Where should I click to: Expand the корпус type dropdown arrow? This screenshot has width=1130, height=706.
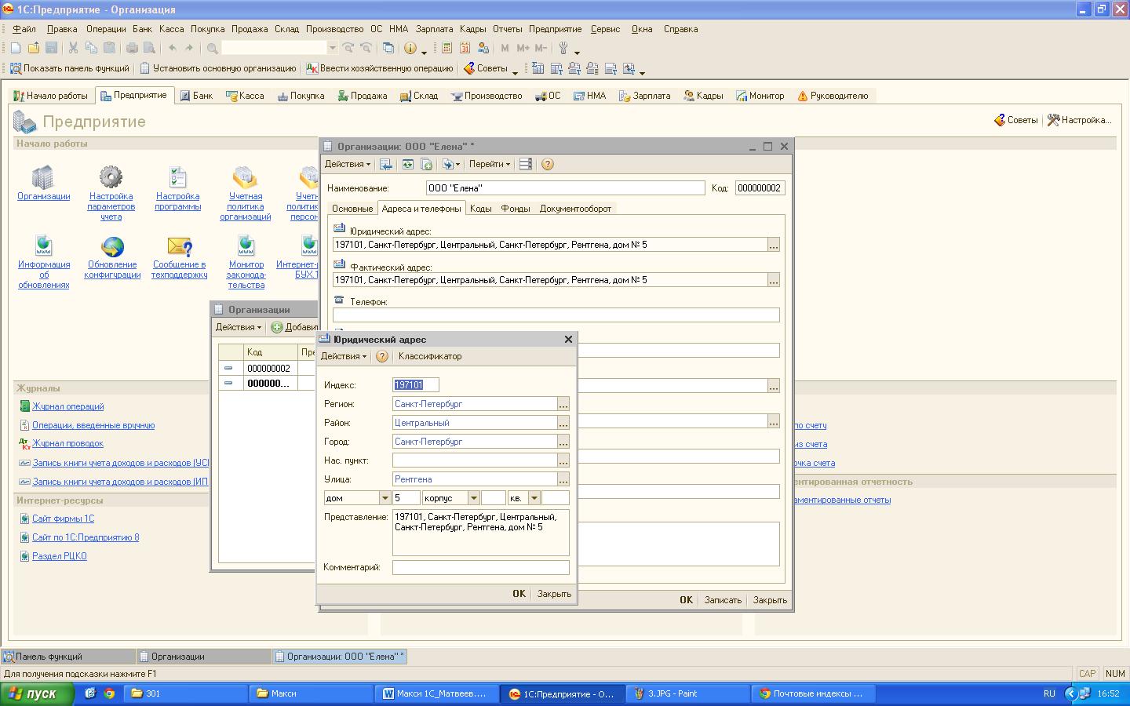pyautogui.click(x=473, y=498)
